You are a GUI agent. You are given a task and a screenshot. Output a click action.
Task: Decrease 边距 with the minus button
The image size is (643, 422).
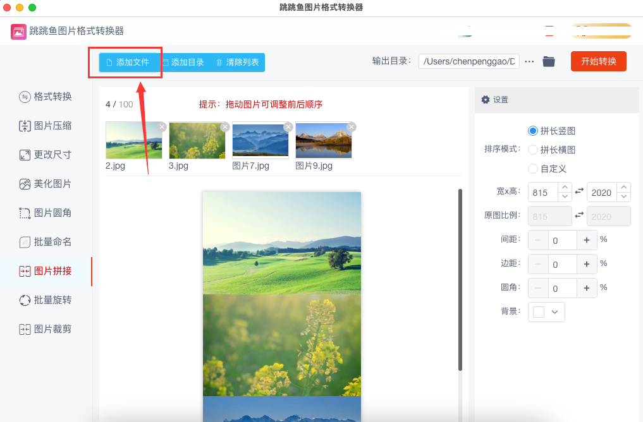[539, 264]
